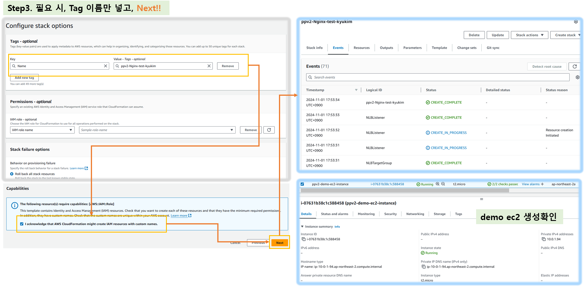Screen dimensions: 585x287
Task: Open Events table preferences gear
Action: (577, 77)
